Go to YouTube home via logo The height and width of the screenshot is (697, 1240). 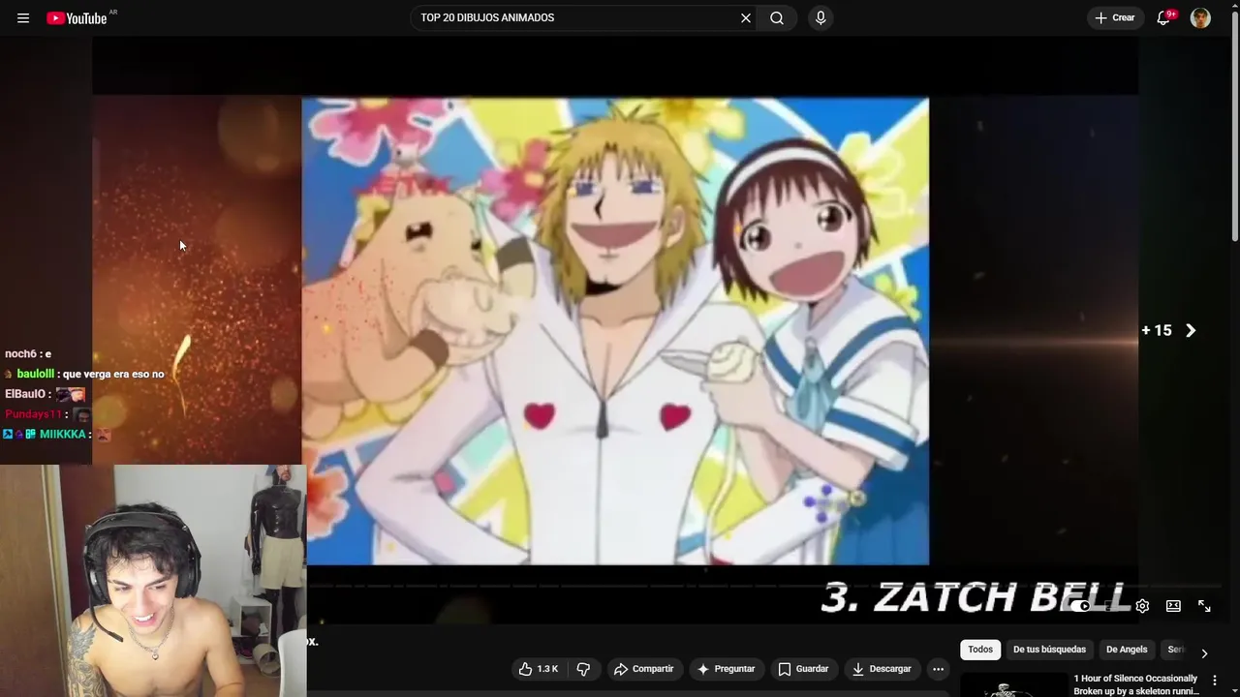77,18
